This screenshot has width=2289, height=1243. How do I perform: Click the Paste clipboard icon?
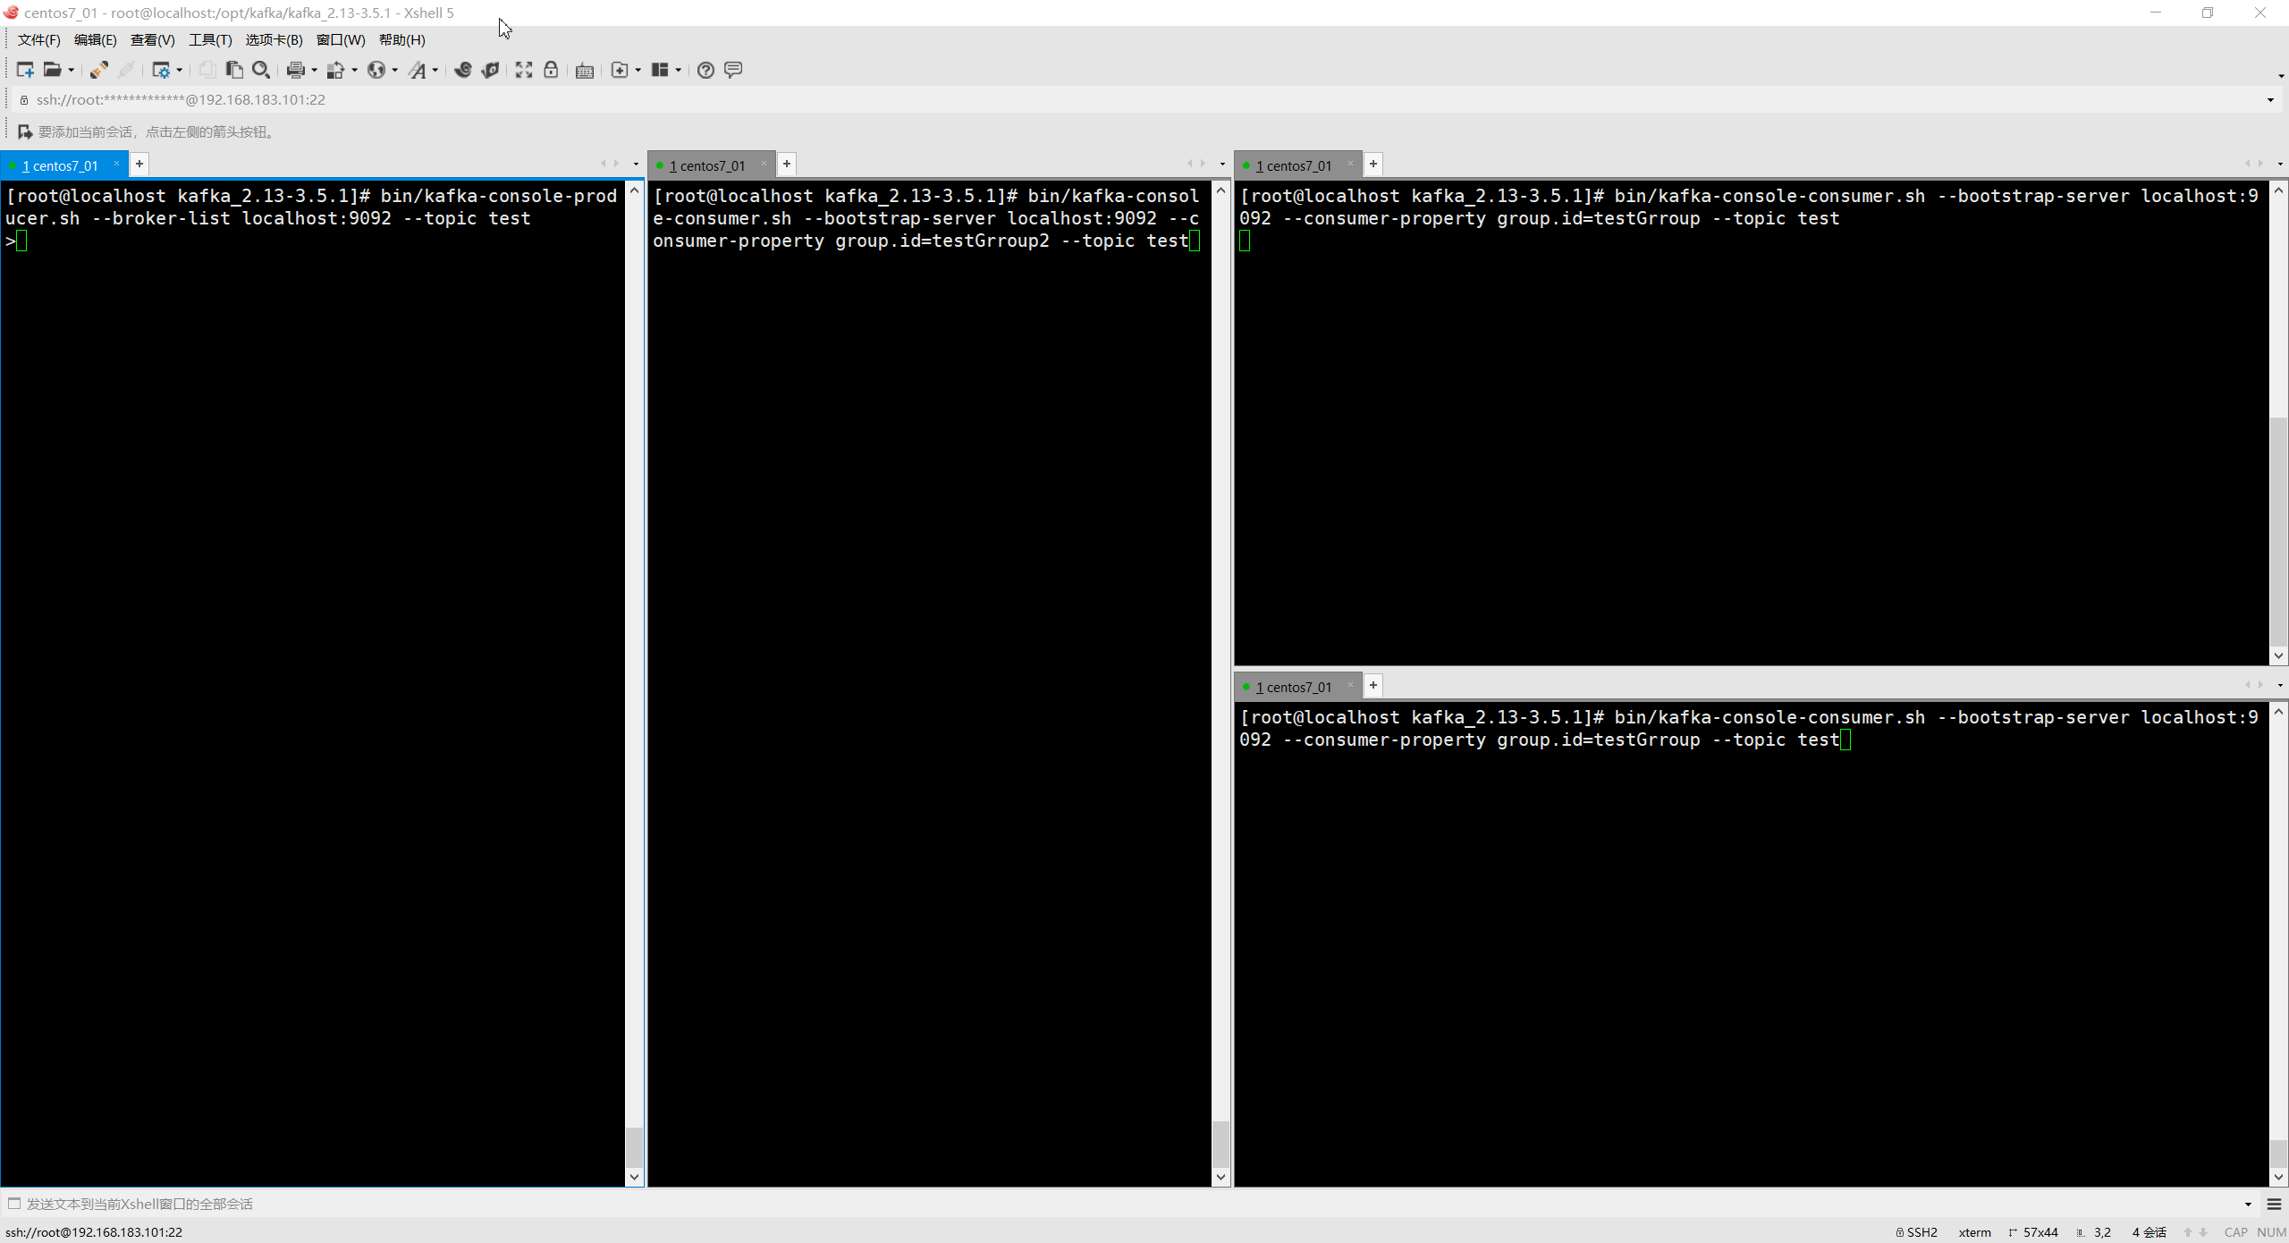(234, 70)
